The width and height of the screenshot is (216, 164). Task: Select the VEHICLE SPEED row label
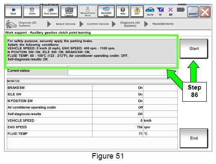[x=21, y=120]
